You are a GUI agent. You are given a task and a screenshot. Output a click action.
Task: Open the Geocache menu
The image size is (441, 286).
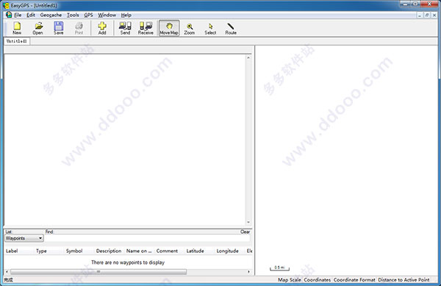coord(51,15)
